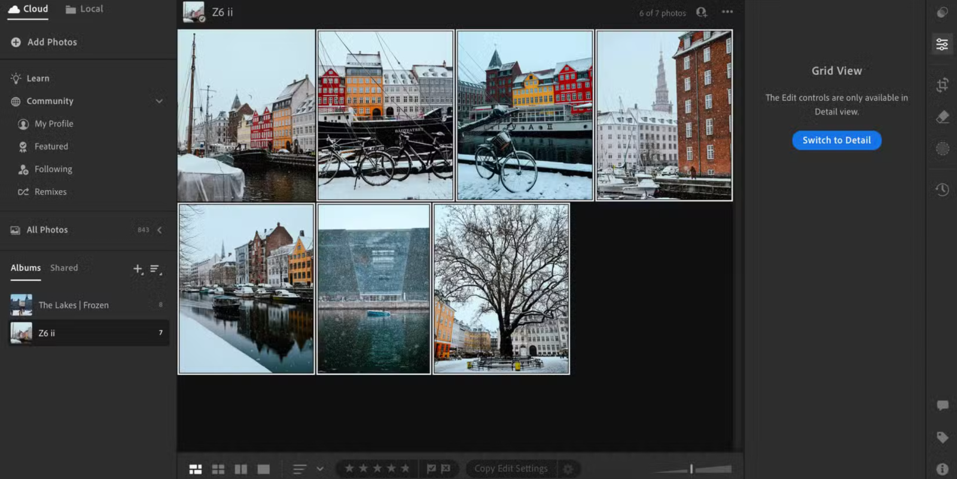
Task: Set rating to two stars
Action: 363,469
